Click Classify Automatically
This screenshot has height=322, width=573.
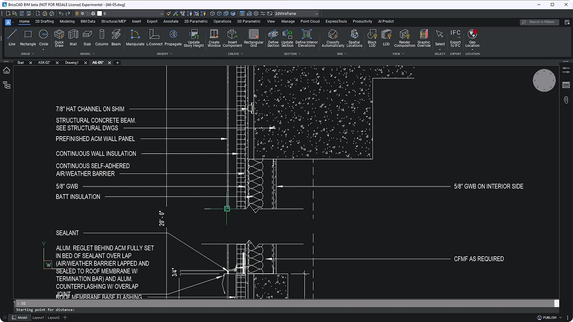click(x=333, y=38)
